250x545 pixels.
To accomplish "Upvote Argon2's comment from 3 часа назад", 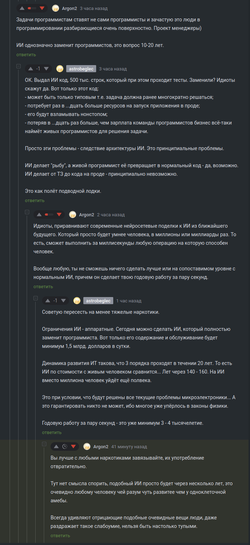I will point(22,8).
